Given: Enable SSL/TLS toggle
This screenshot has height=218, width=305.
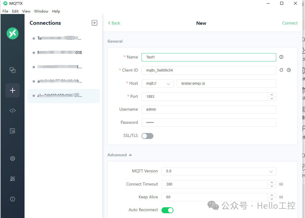Looking at the screenshot, I should [147, 136].
